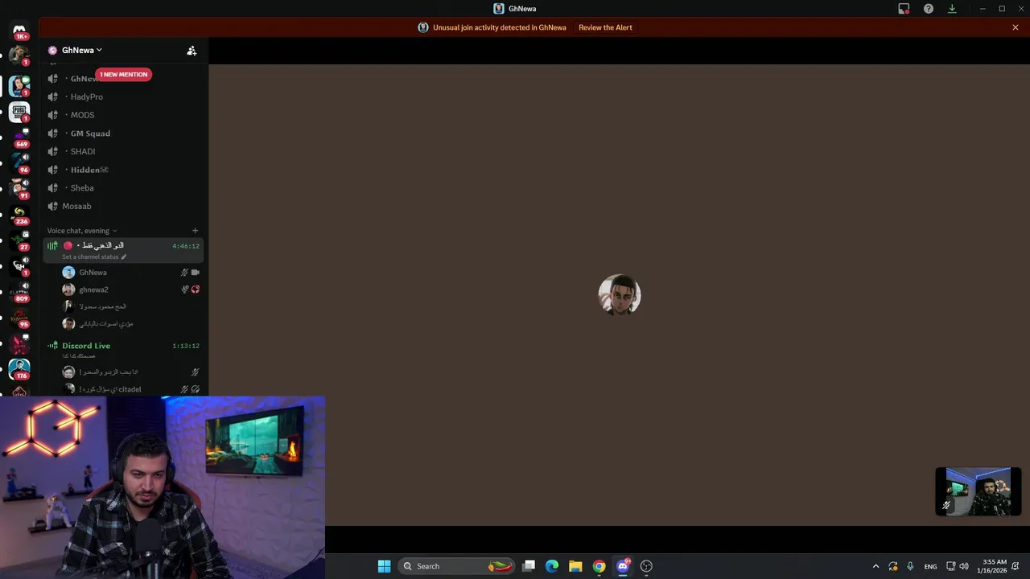The height and width of the screenshot is (579, 1030).
Task: Open server with 27 unread badge
Action: pyautogui.click(x=19, y=240)
